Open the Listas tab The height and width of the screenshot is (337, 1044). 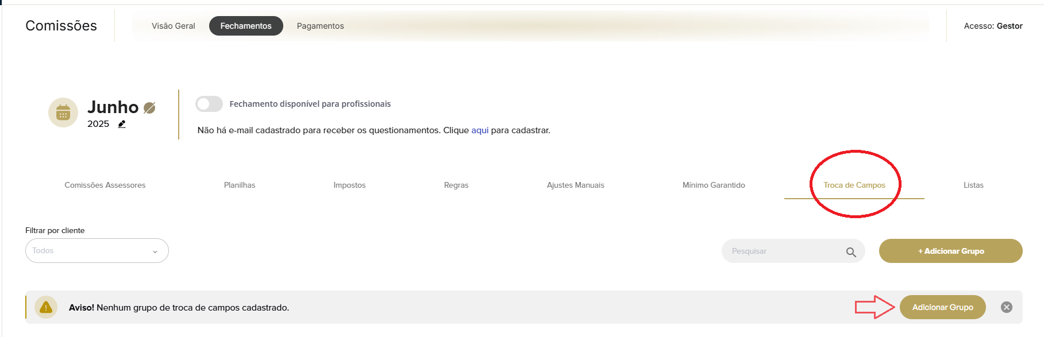click(x=973, y=185)
